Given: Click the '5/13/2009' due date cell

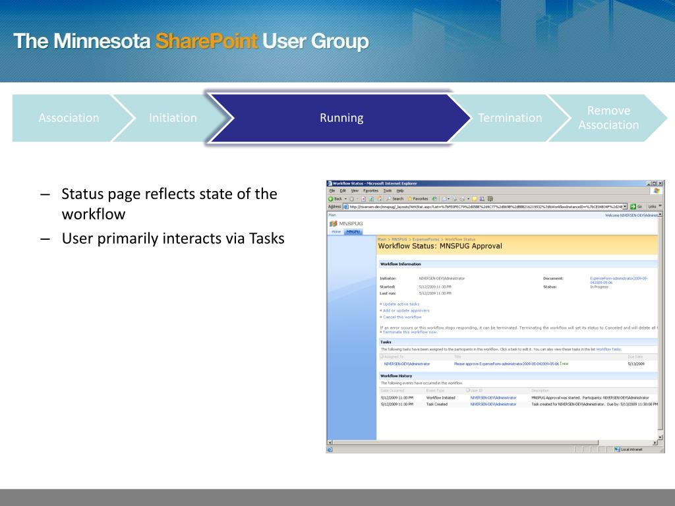Looking at the screenshot, I should [x=636, y=364].
